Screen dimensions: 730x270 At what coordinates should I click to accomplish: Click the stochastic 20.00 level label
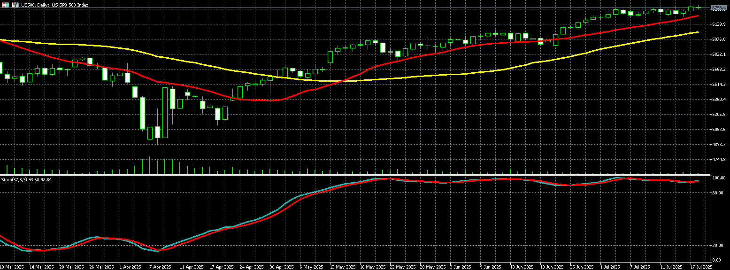tap(718, 245)
